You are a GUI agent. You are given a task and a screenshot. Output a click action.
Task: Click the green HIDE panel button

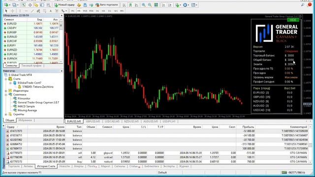293,20
